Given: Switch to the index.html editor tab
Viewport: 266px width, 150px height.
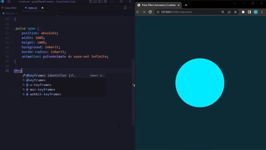Looking at the screenshot, I should coord(9,8).
